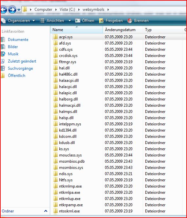Sort by the Typ column header
The image size is (187, 218).
(x=162, y=30)
